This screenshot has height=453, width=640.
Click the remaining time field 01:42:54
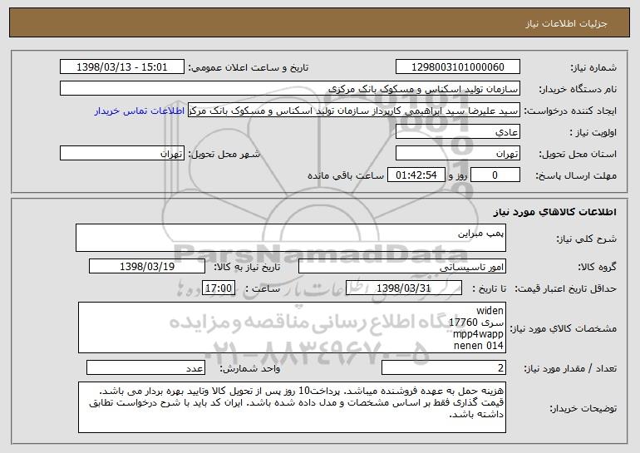(x=416, y=175)
